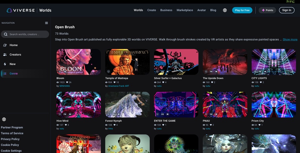
Task: Click the desktop device icon on Forest Nymph thumbnail
Action: pyautogui.click(x=109, y=114)
